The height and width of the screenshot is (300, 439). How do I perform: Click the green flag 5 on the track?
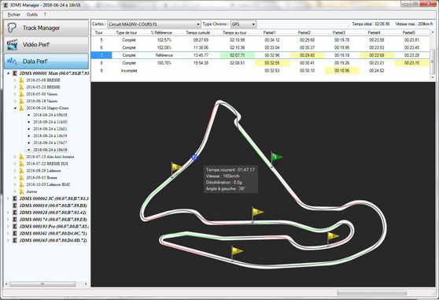tap(276, 159)
